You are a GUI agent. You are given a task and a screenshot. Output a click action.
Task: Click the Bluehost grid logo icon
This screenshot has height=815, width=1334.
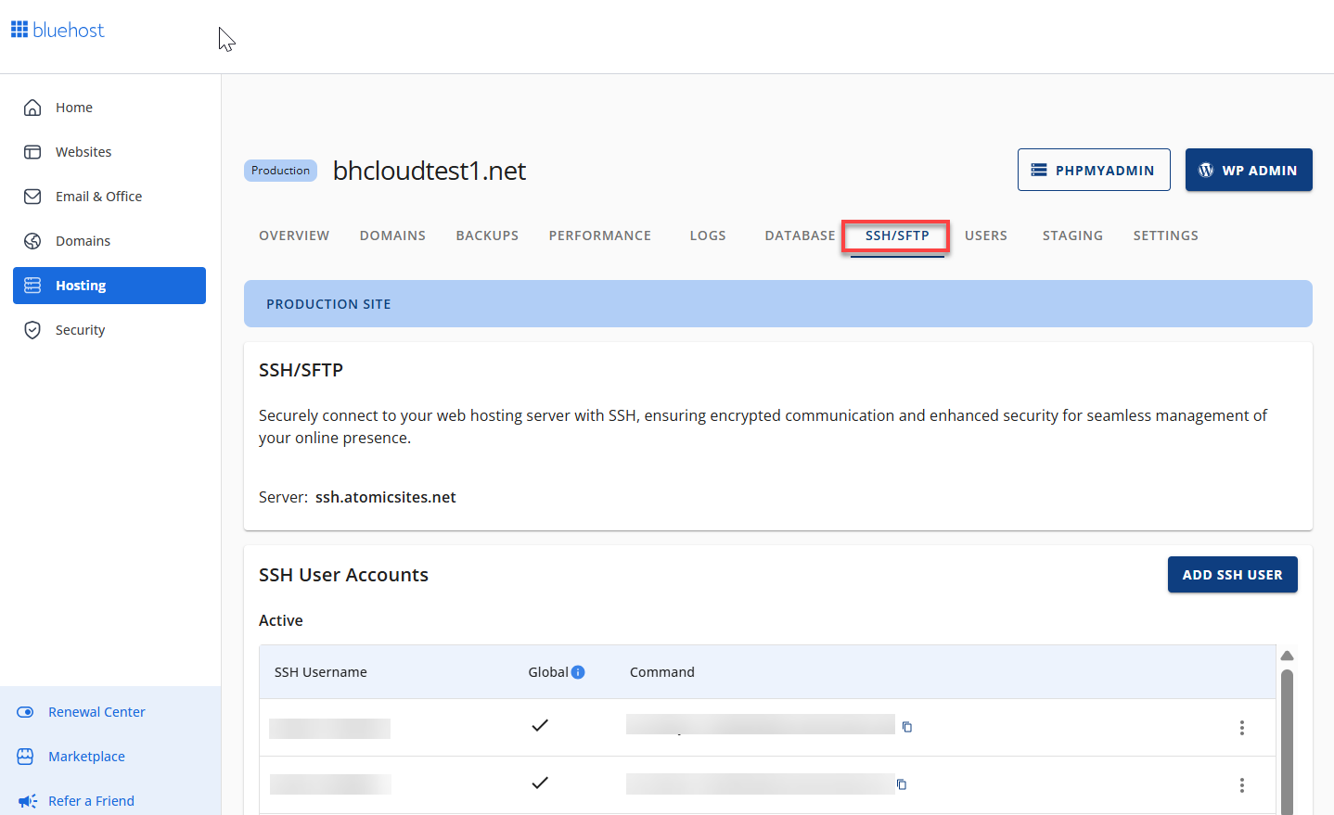coord(19,30)
